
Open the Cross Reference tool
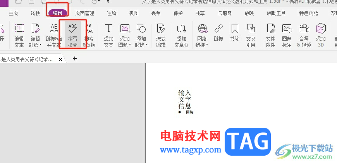[251, 36]
